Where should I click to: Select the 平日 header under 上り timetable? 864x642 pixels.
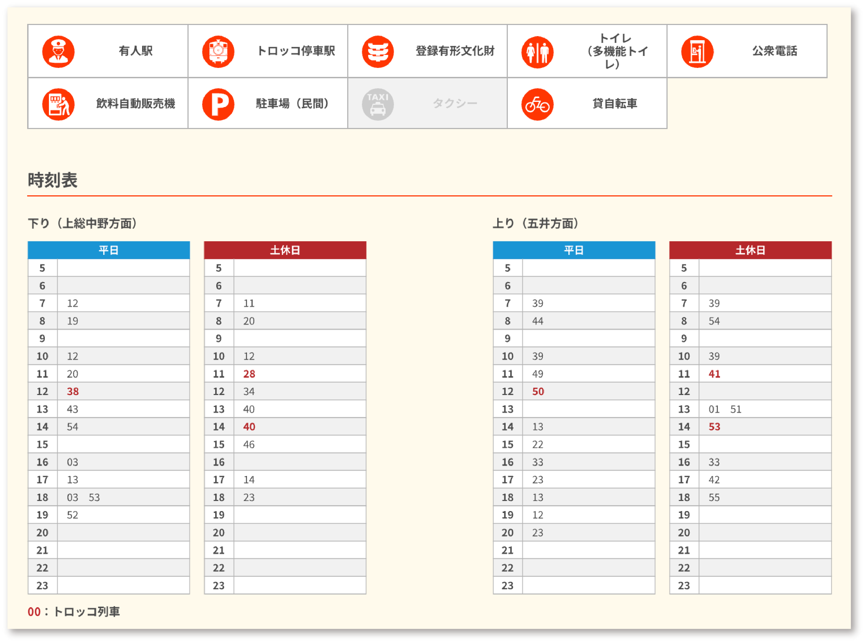[574, 250]
